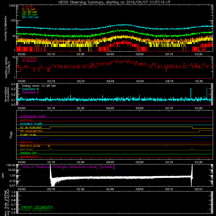This screenshot has height=216, width=216.
Task: Click the vertical 'Flags' axis label
Action: tap(11, 135)
